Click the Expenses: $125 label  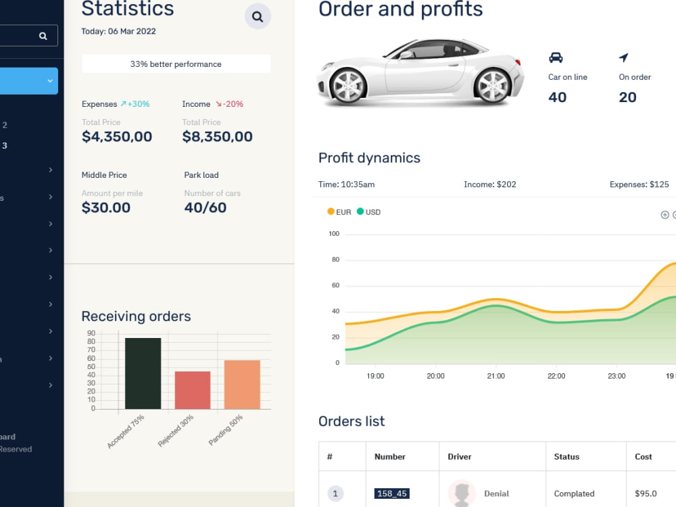(639, 185)
